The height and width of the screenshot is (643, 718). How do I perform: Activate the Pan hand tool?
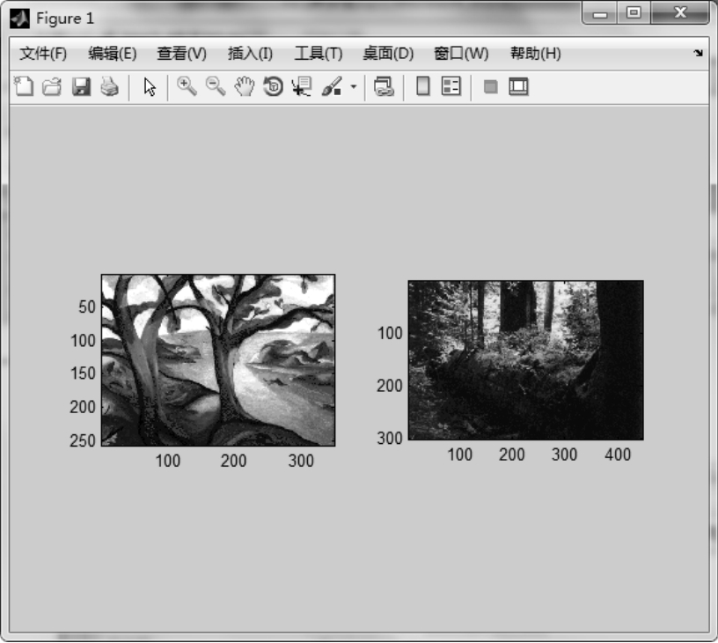[244, 86]
